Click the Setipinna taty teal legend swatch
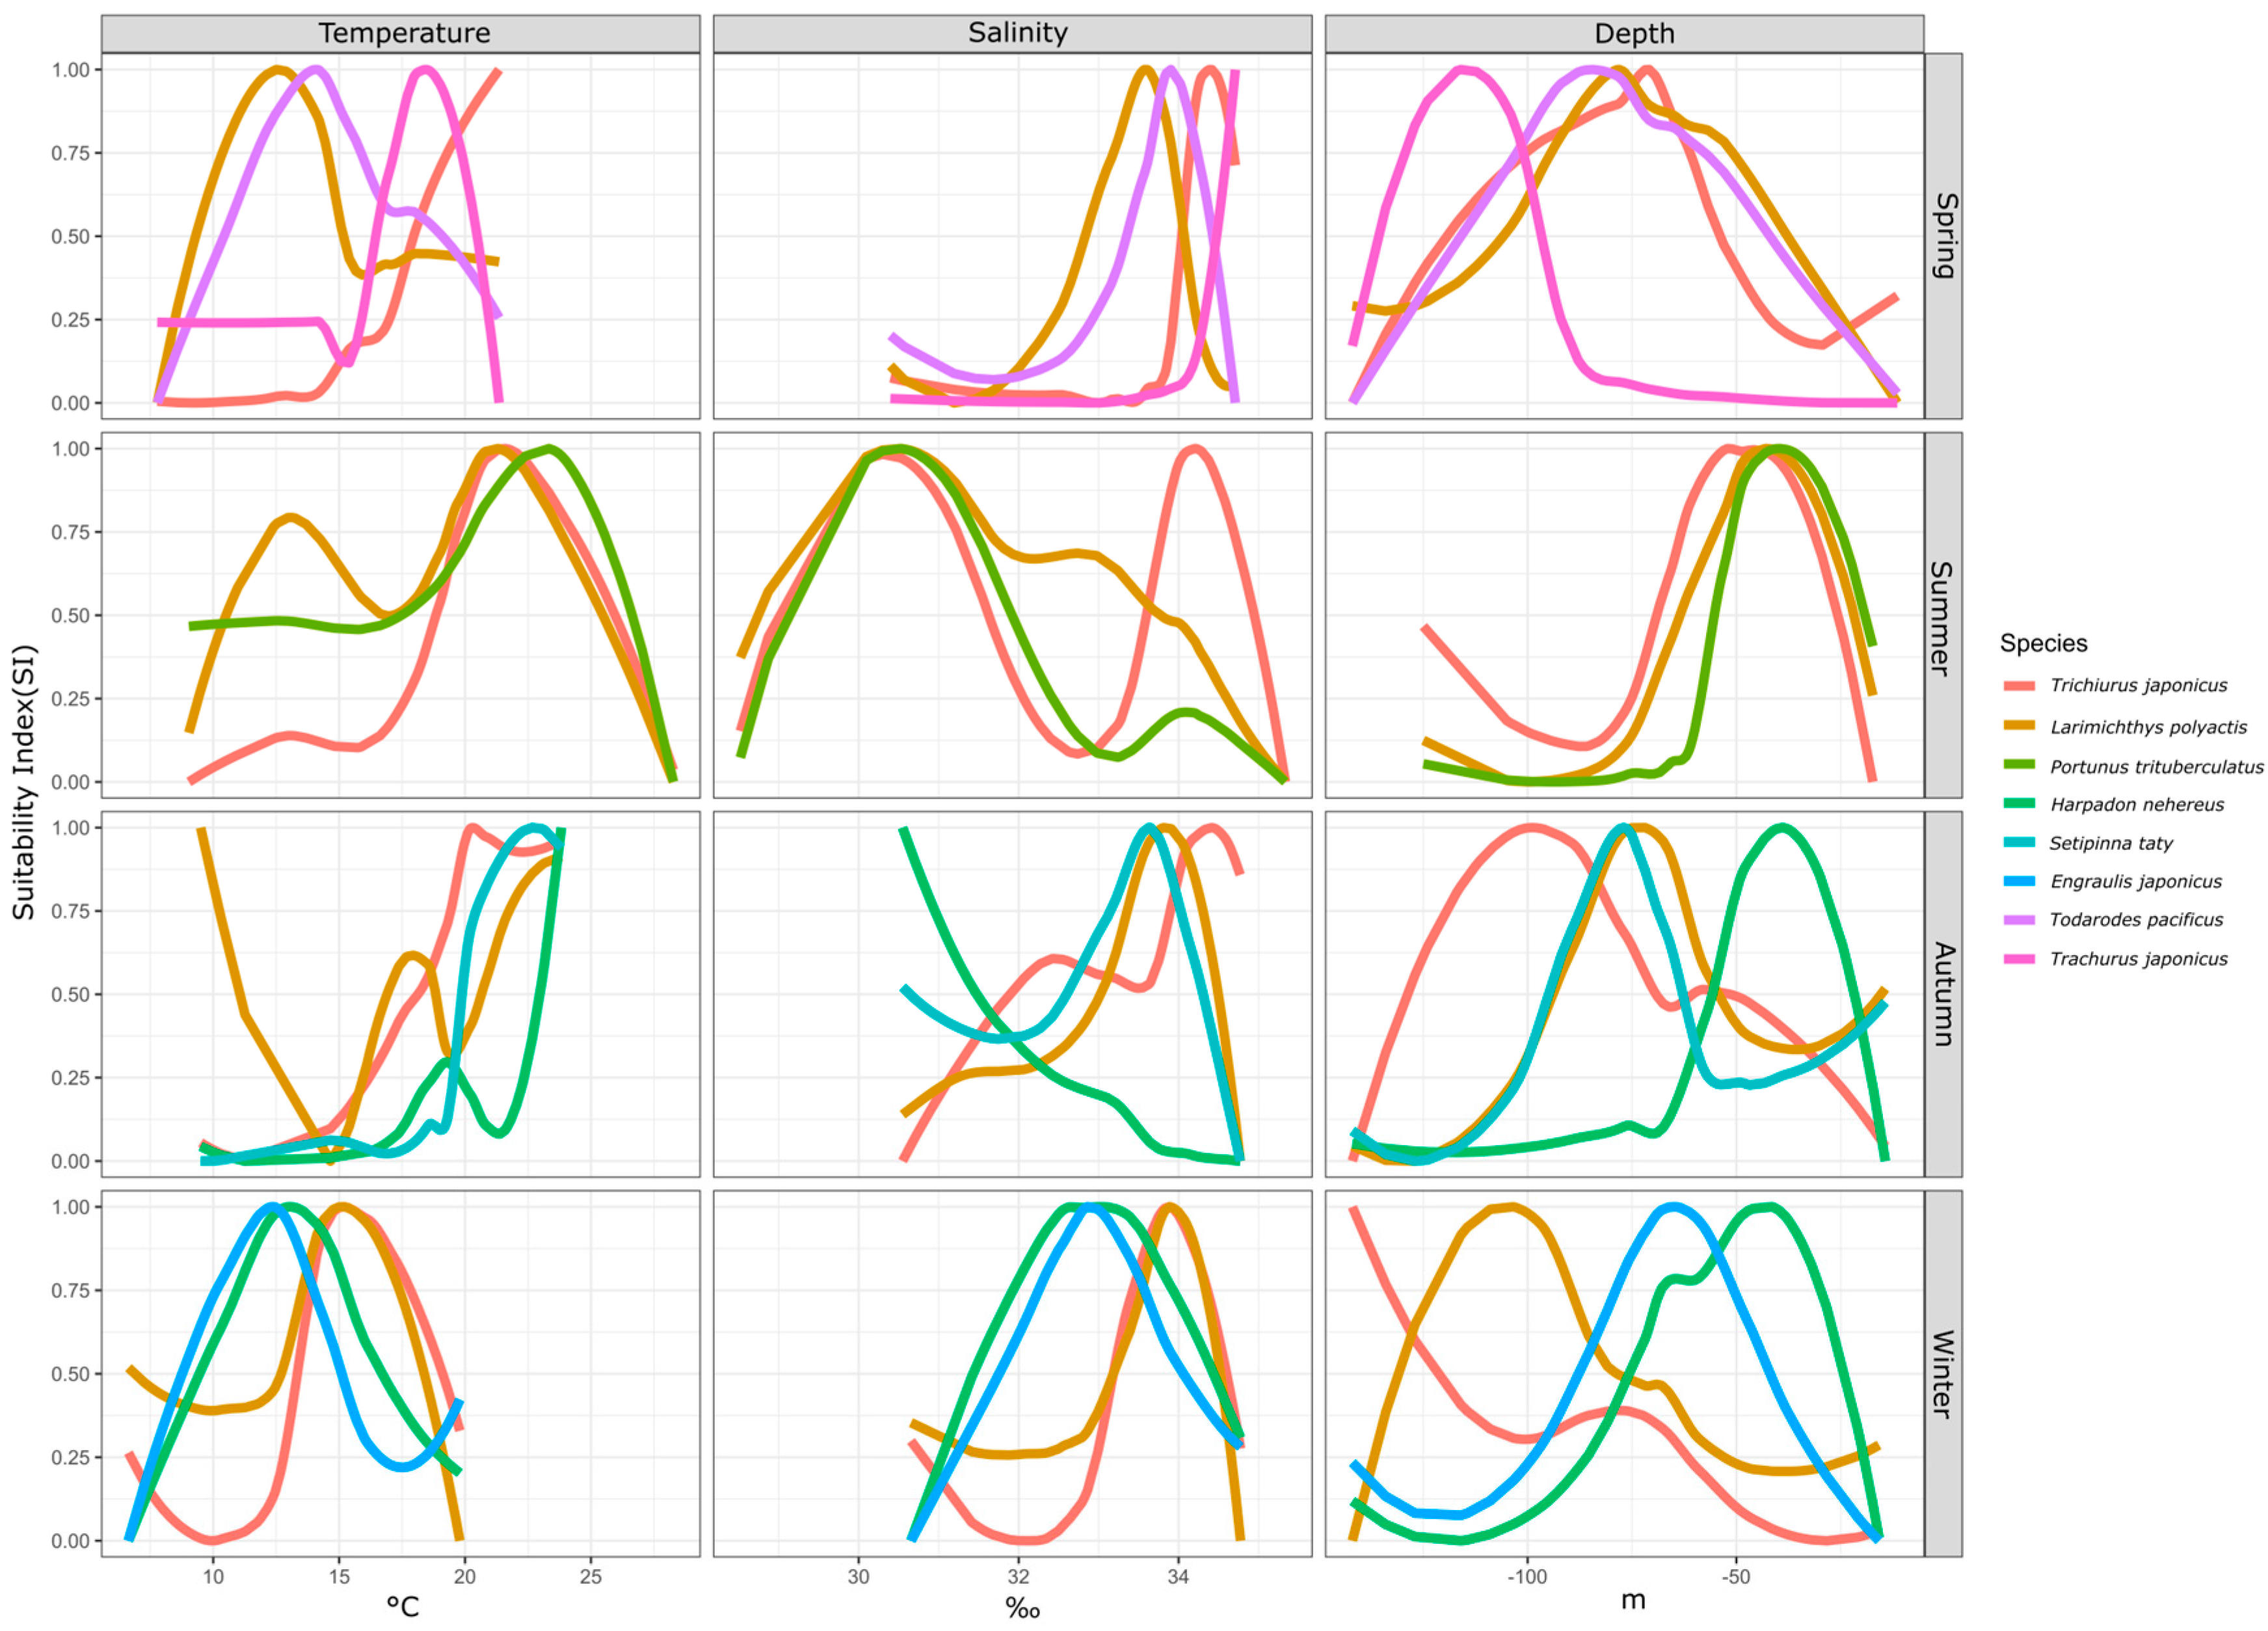The height and width of the screenshot is (1631, 2268). coord(2019,843)
